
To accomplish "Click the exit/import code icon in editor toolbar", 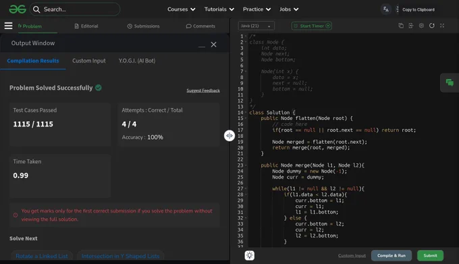I will tap(411, 26).
